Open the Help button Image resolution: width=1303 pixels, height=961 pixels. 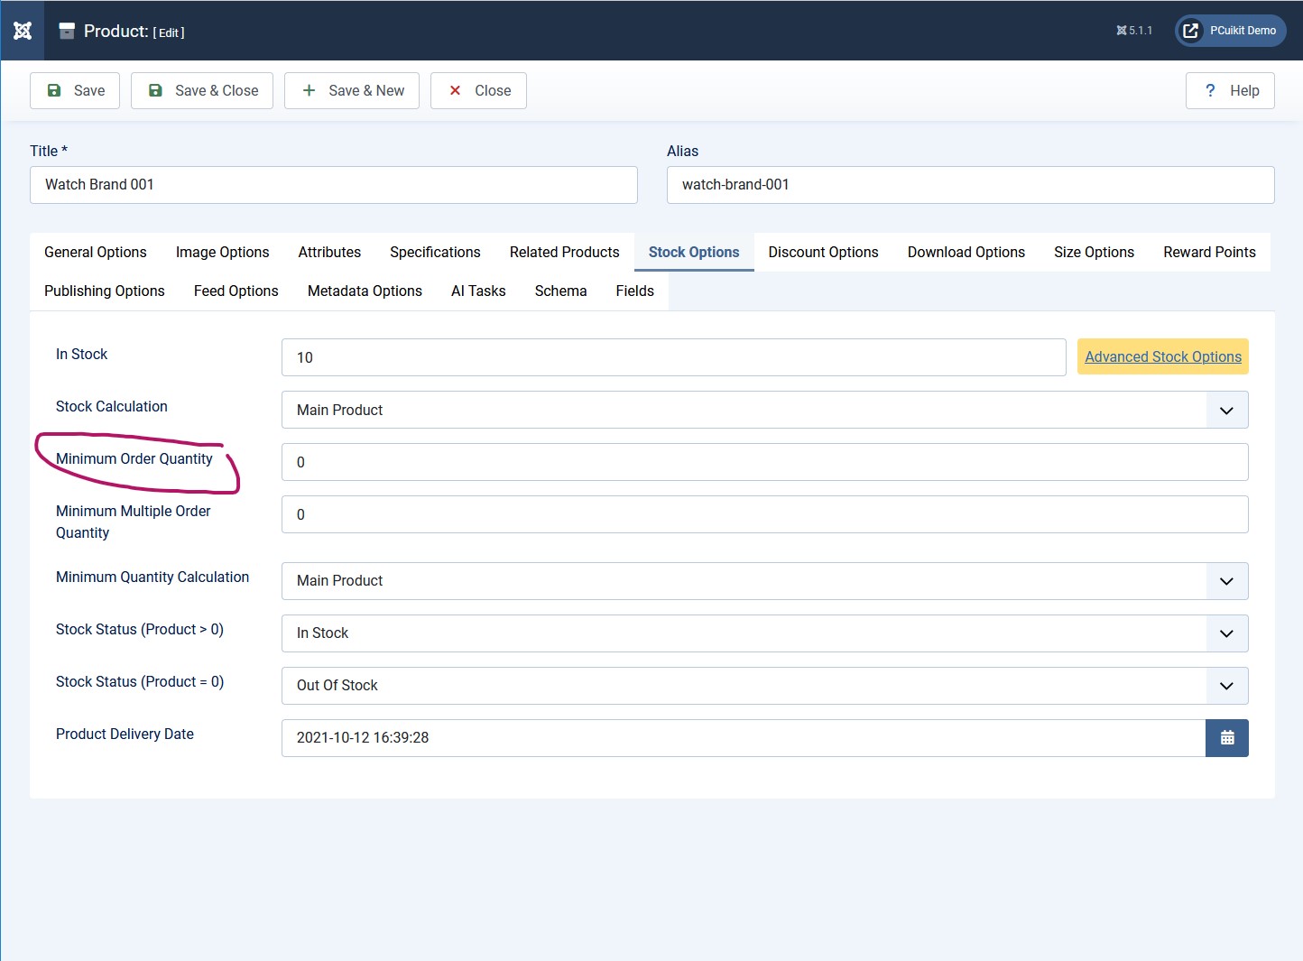pyautogui.click(x=1230, y=90)
